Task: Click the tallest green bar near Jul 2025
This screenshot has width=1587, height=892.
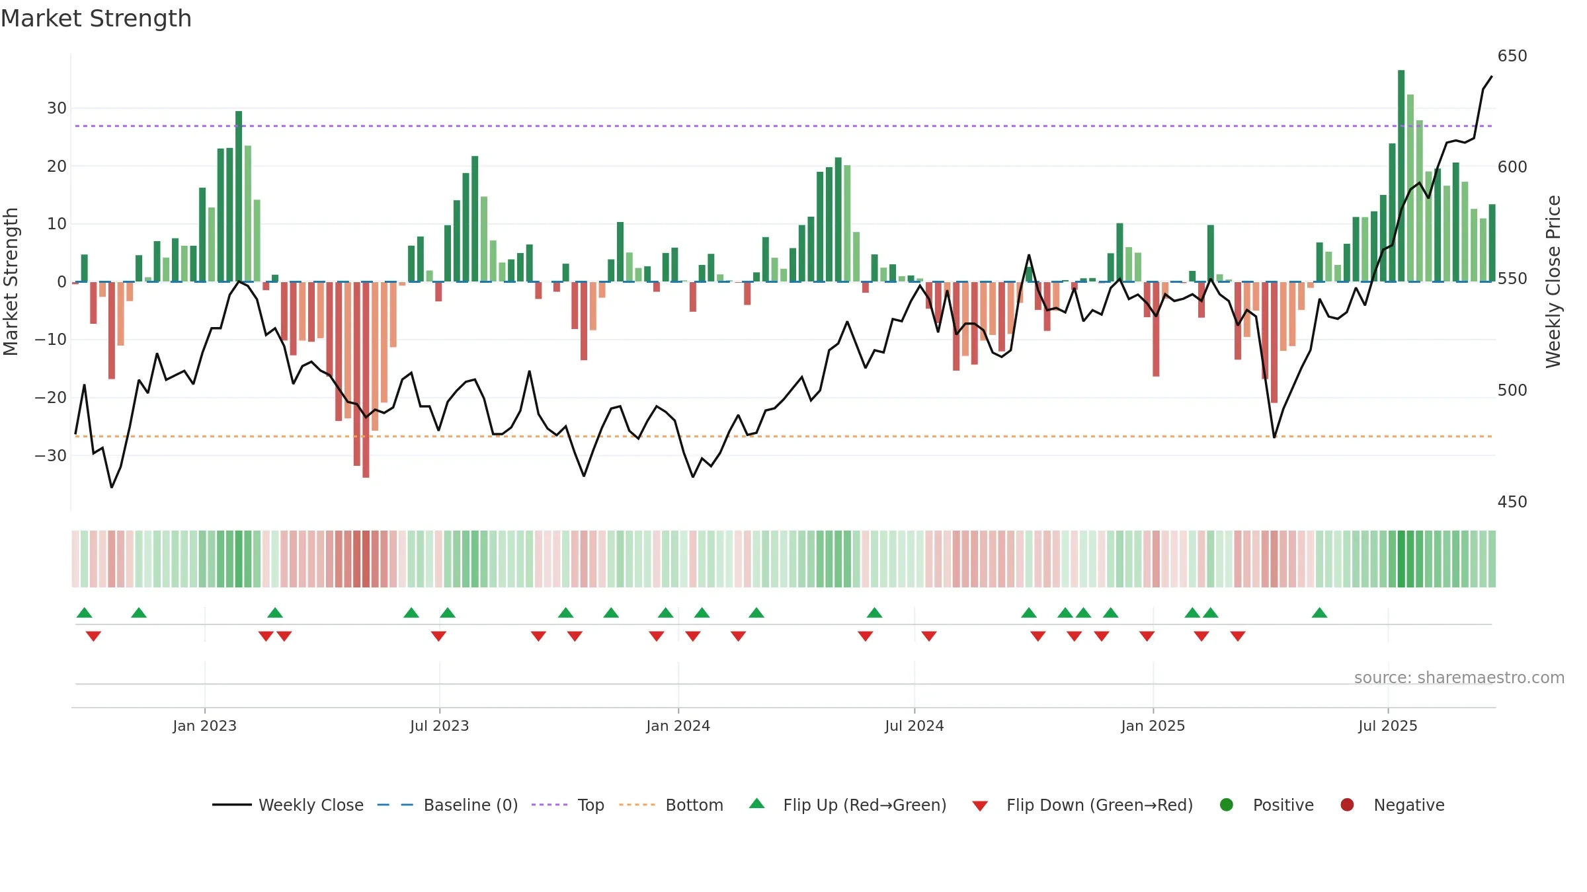Action: (1401, 176)
